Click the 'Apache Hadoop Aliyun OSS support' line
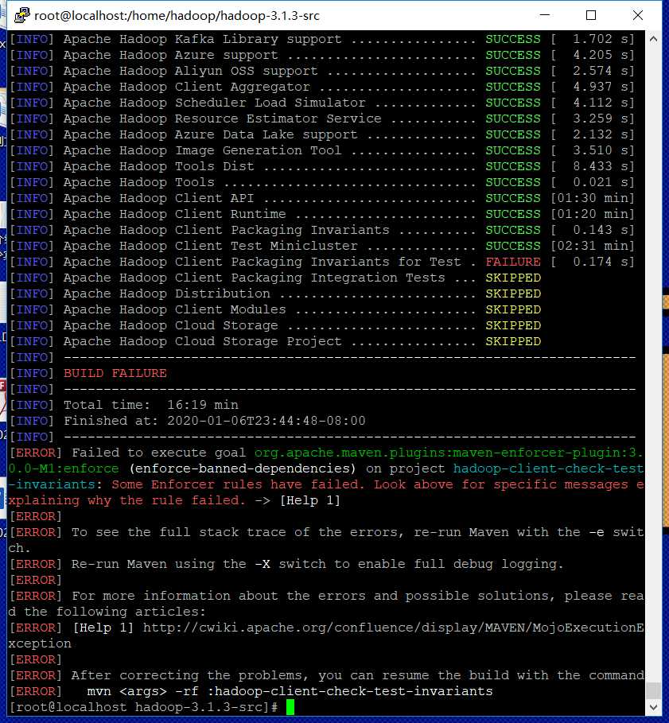Image resolution: width=669 pixels, height=723 pixels. coord(322,71)
